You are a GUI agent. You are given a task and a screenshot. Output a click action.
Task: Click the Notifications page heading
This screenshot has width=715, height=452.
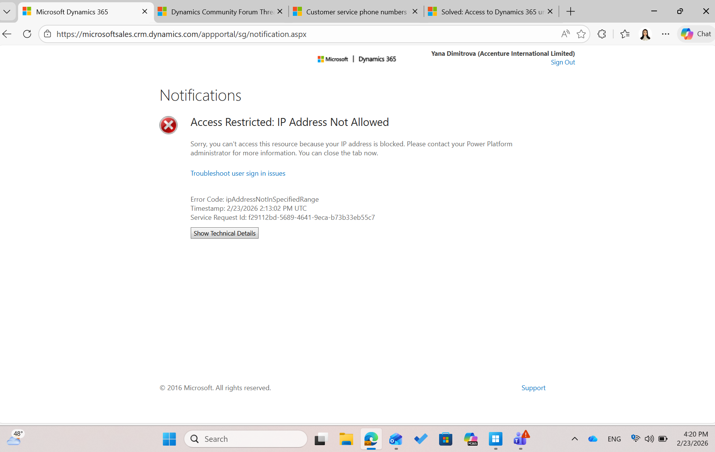pos(201,95)
